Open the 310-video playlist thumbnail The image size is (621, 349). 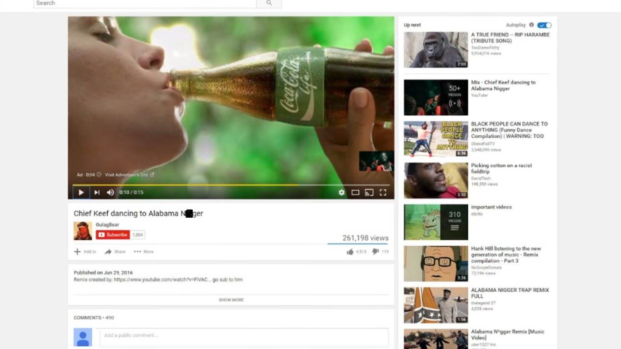pos(436,222)
